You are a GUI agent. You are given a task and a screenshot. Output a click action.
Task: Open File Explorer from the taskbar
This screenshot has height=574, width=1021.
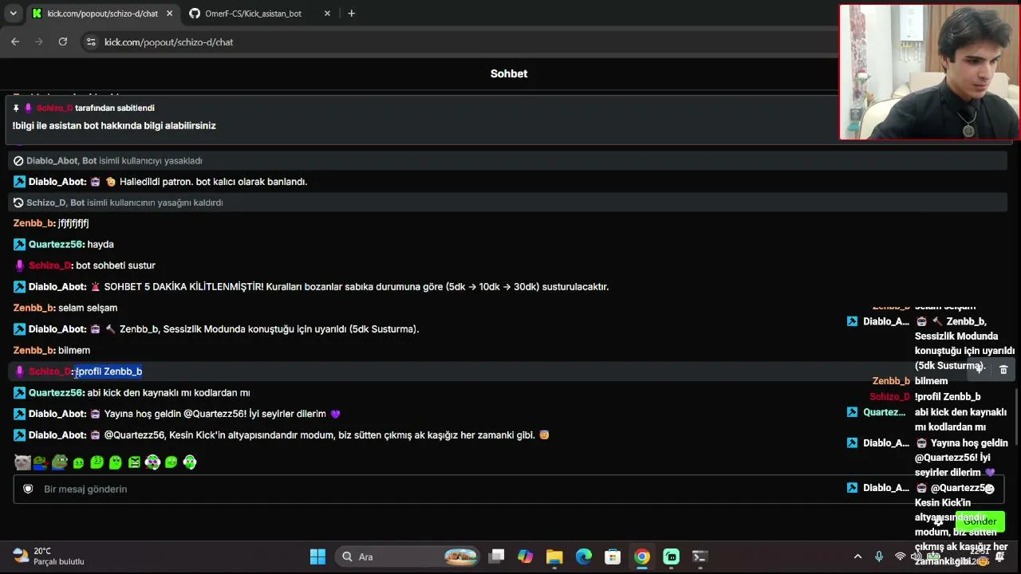coord(554,556)
